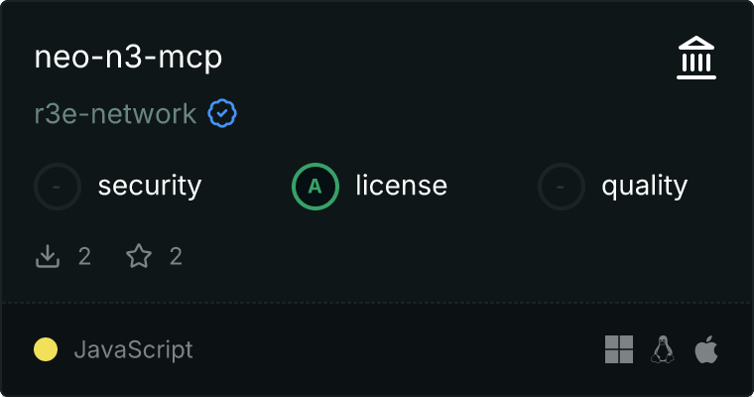Open the r3e-network author link
The height and width of the screenshot is (397, 754).
coord(115,114)
